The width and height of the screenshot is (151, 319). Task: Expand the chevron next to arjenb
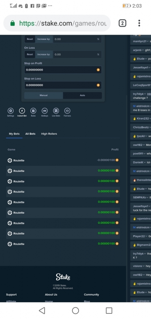[x=143, y=50]
